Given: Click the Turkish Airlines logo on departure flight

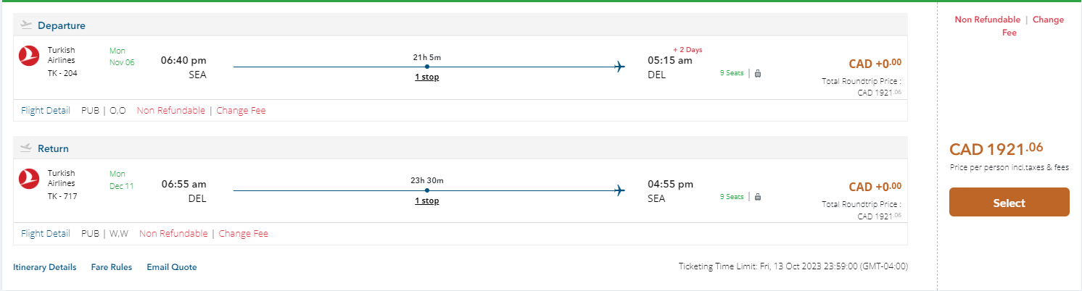Looking at the screenshot, I should point(29,55).
